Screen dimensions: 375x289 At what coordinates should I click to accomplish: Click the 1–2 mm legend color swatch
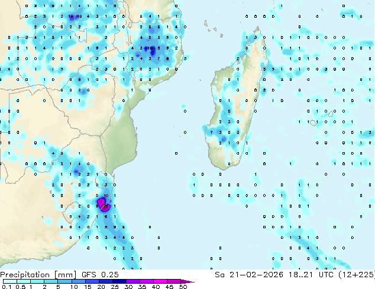point(37,281)
